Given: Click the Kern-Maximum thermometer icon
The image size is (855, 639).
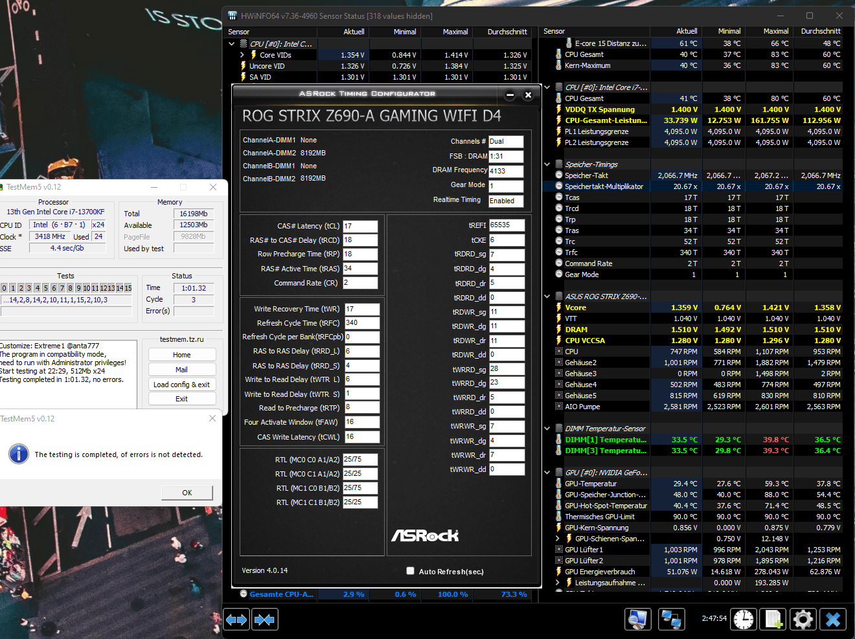Looking at the screenshot, I should pos(558,65).
